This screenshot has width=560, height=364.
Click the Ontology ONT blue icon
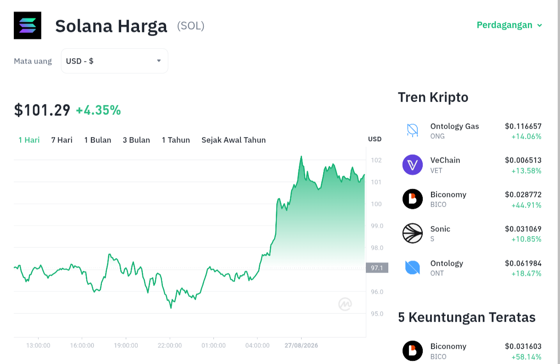[413, 268]
